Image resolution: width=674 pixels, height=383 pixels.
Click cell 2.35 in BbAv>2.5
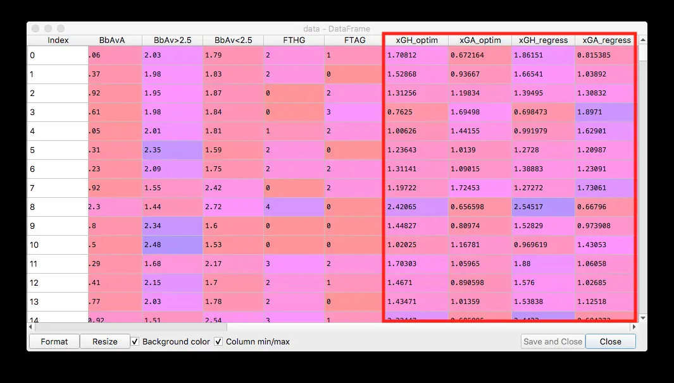point(172,150)
